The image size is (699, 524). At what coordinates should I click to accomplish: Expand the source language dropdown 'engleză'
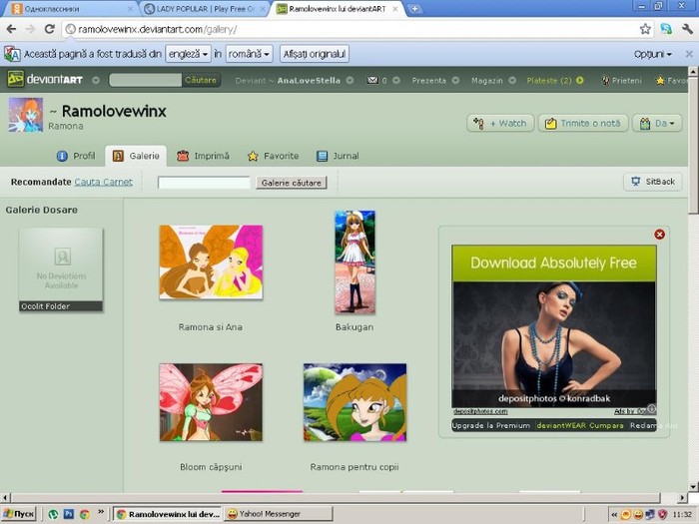[188, 54]
